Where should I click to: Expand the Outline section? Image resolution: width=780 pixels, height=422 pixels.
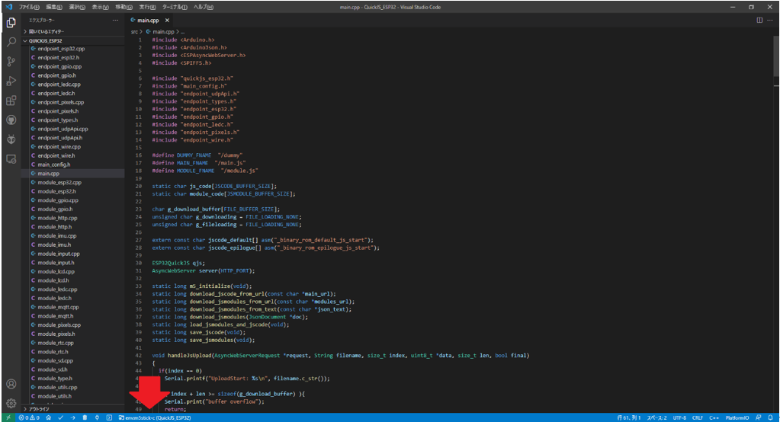tap(73, 409)
